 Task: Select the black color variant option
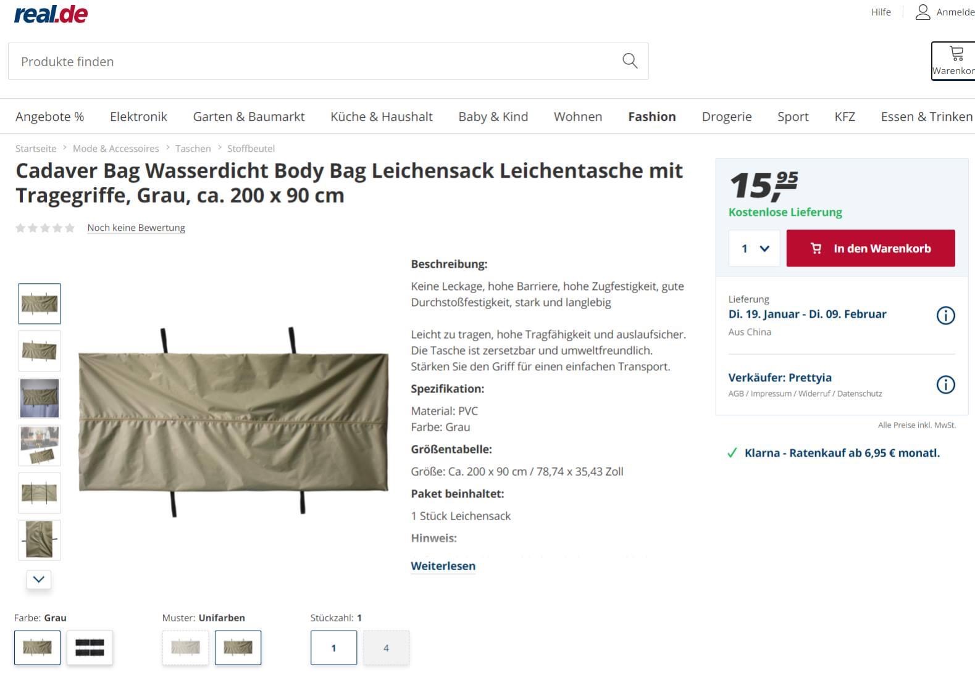(90, 647)
